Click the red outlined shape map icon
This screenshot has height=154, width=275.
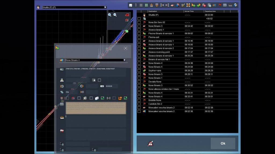(x=127, y=20)
